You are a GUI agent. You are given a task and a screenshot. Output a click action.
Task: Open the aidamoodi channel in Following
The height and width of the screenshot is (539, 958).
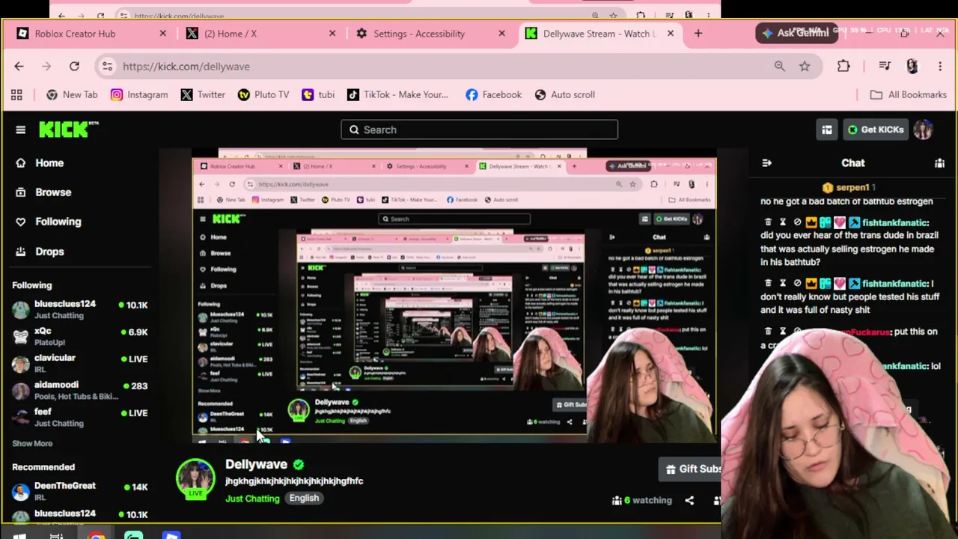click(79, 390)
